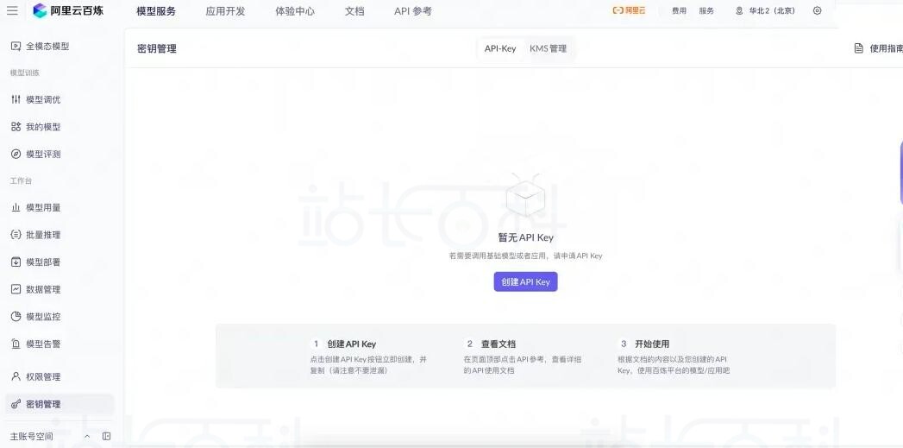Viewport: 903px width, 448px height.
Task: Switch to the KMS 管理 tab
Action: tap(549, 49)
